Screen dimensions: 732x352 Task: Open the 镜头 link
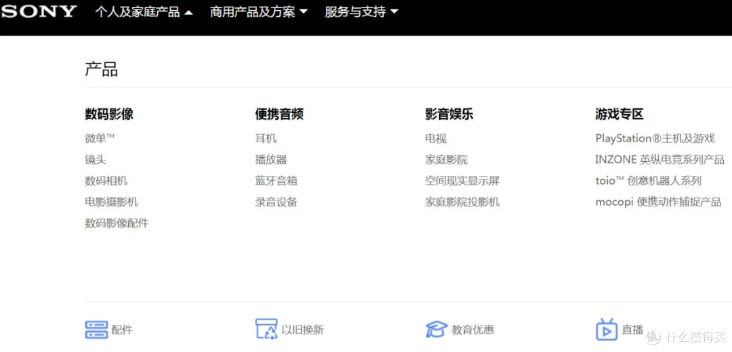(96, 160)
